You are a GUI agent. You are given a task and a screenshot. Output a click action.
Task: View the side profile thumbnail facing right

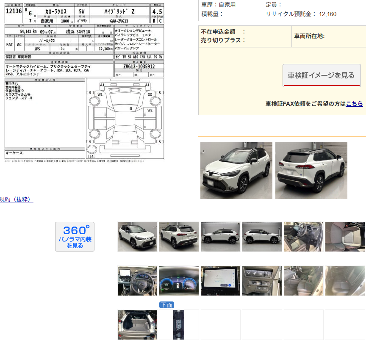(x=262, y=237)
